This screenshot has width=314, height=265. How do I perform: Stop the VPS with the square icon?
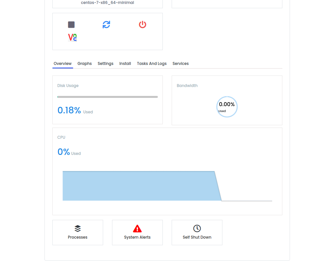point(71,25)
